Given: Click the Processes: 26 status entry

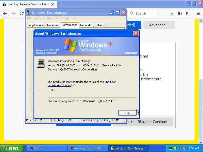Looking at the screenshot, I should coord(35,120).
